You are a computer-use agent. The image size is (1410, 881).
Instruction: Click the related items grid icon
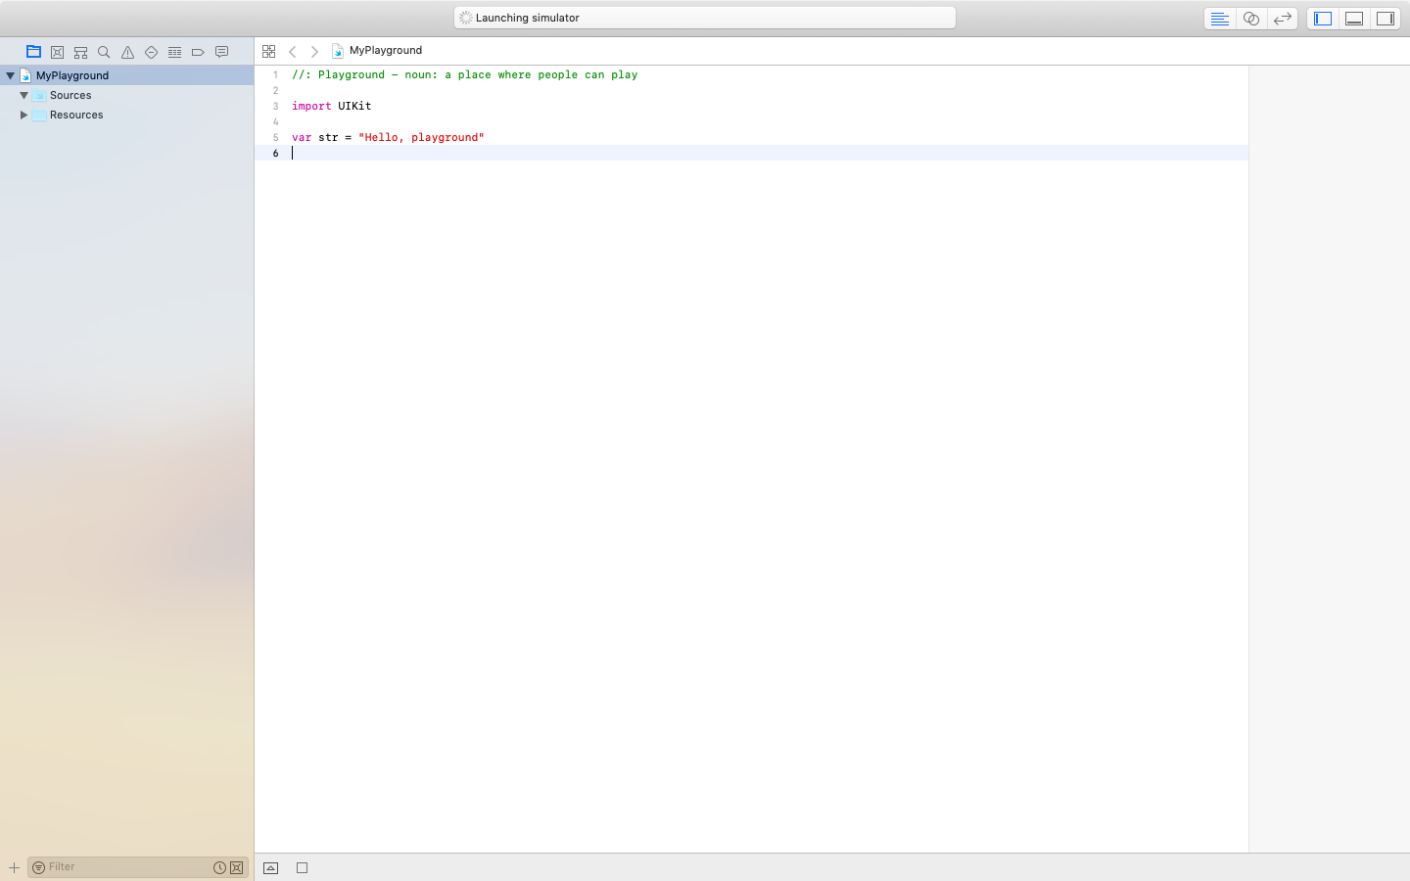click(x=268, y=51)
